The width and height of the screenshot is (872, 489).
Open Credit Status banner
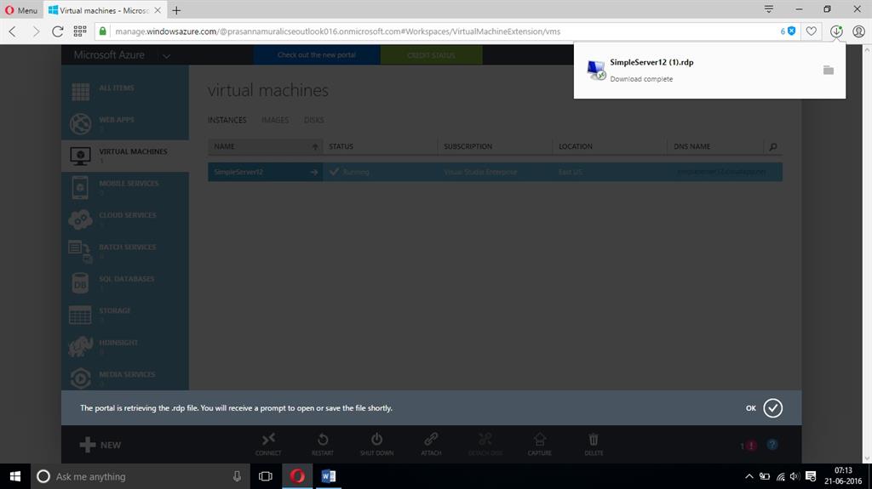tap(431, 55)
